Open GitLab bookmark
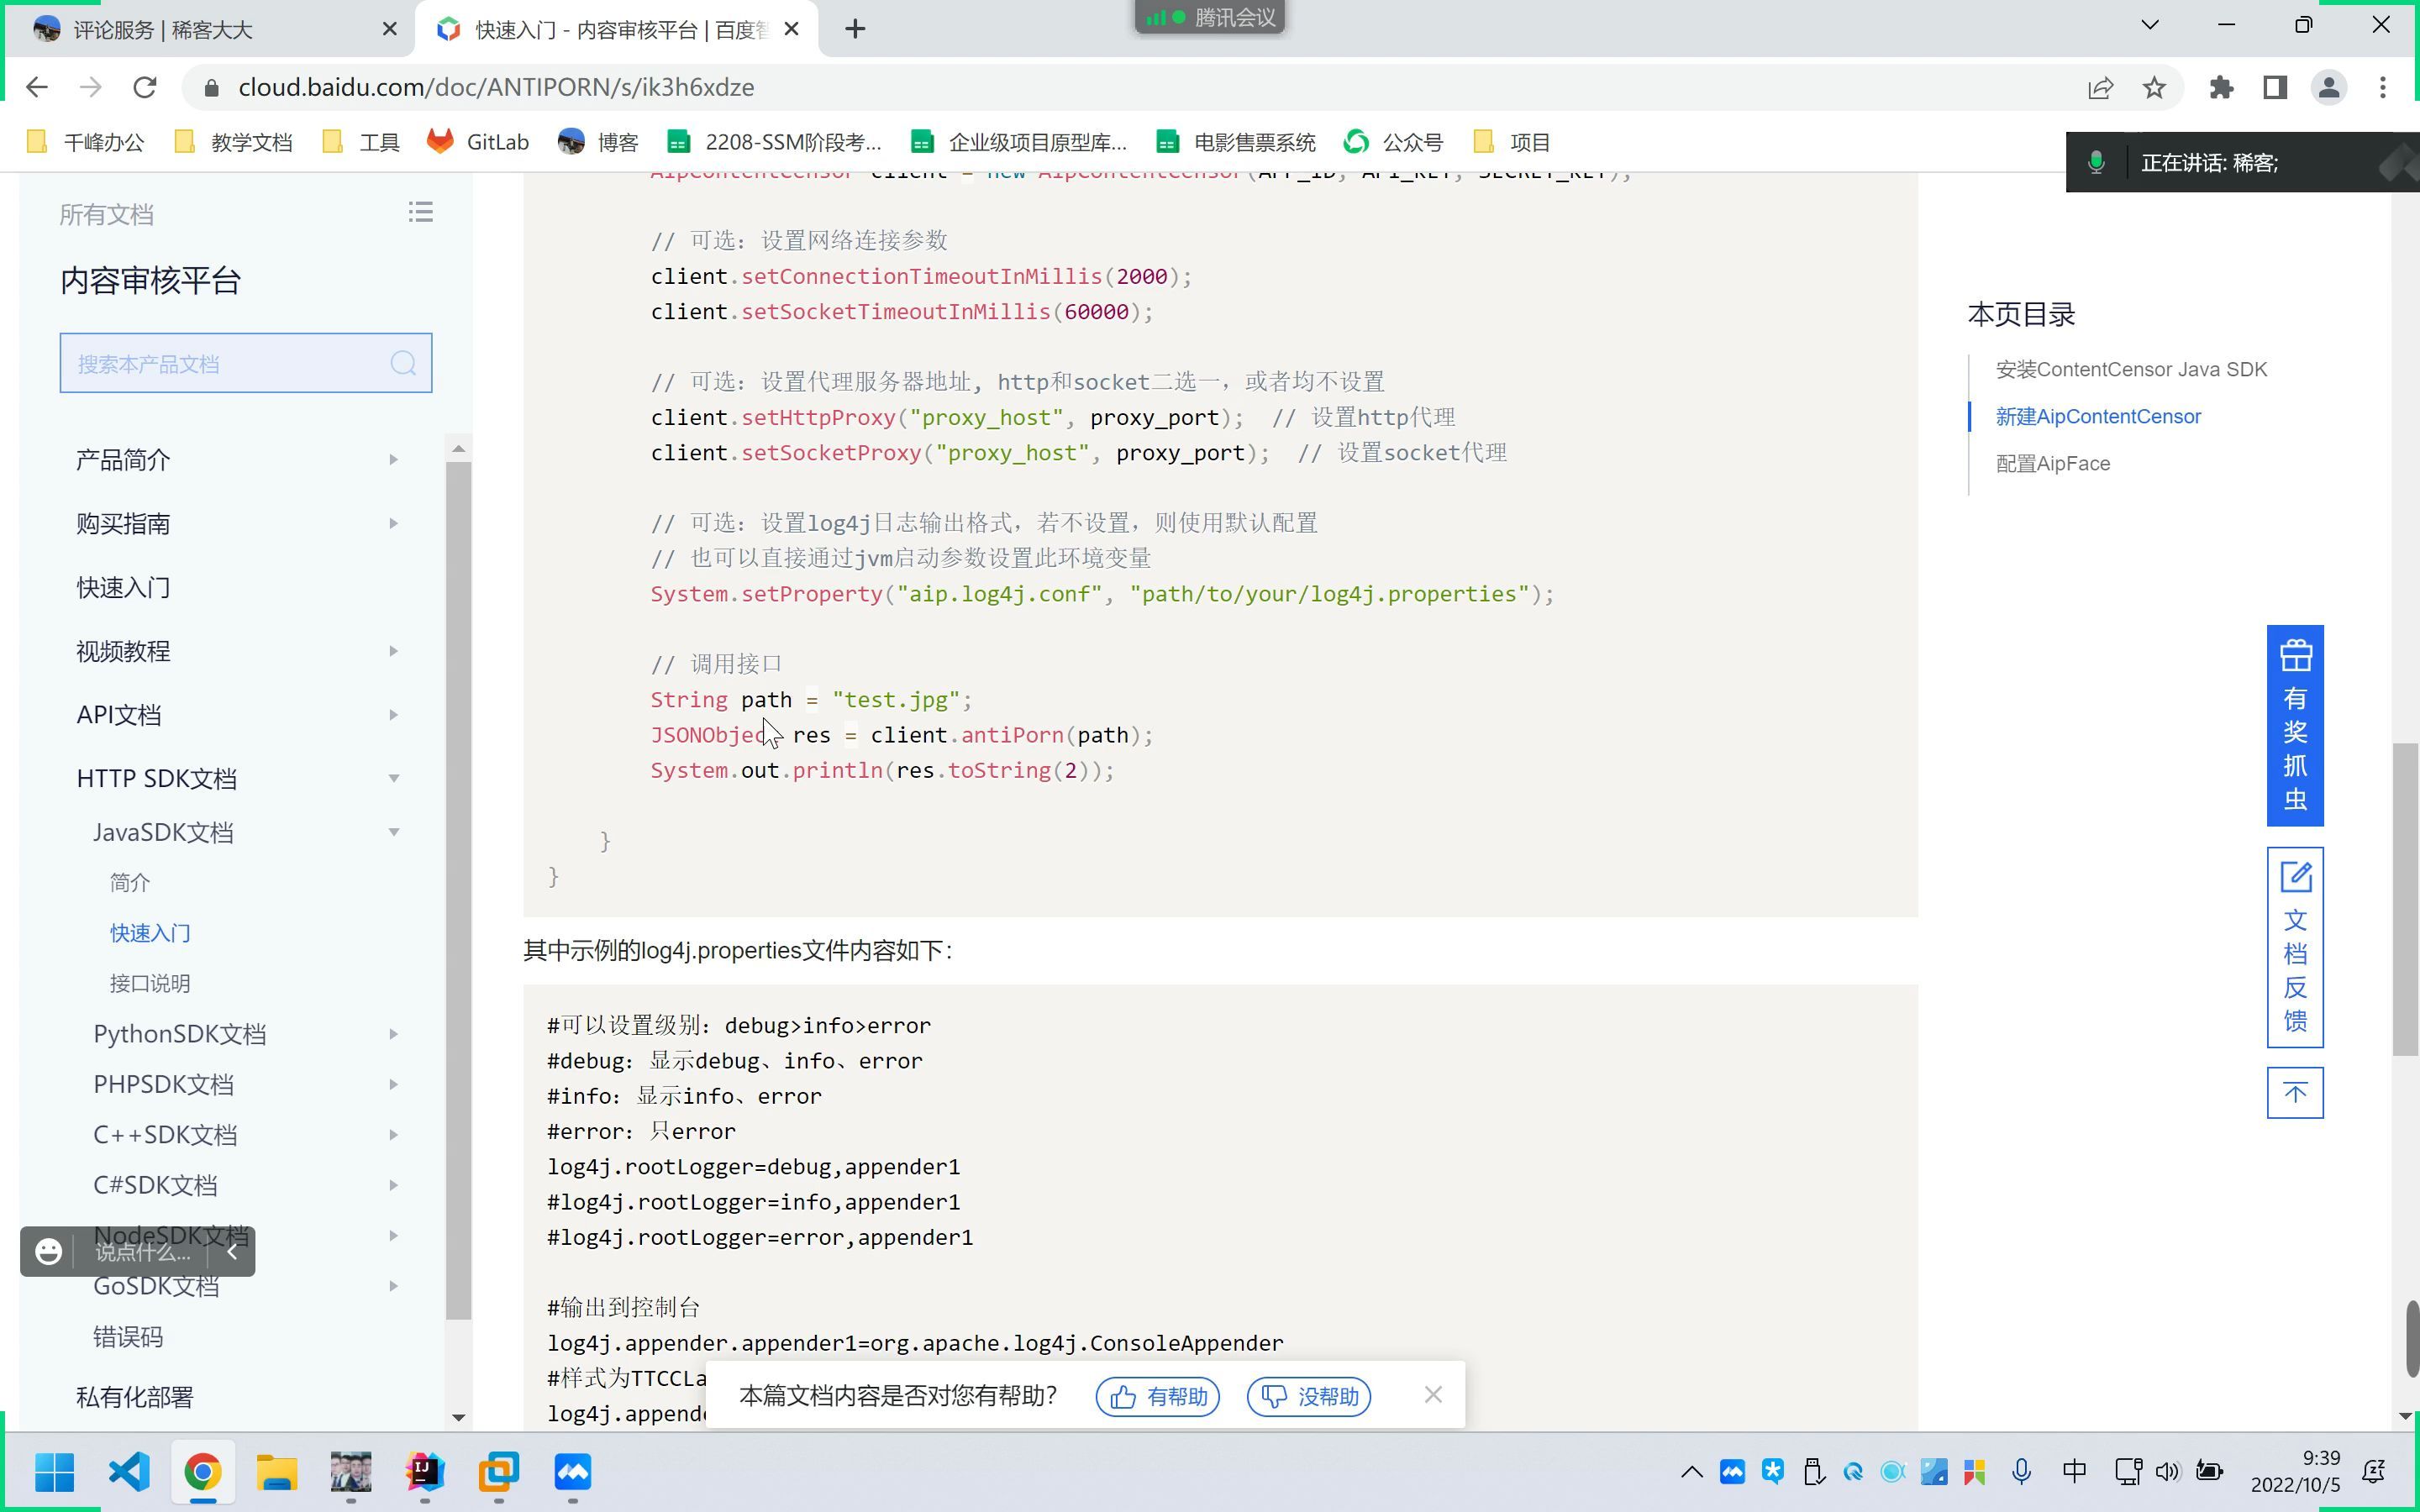Image resolution: width=2420 pixels, height=1512 pixels. pyautogui.click(x=478, y=142)
